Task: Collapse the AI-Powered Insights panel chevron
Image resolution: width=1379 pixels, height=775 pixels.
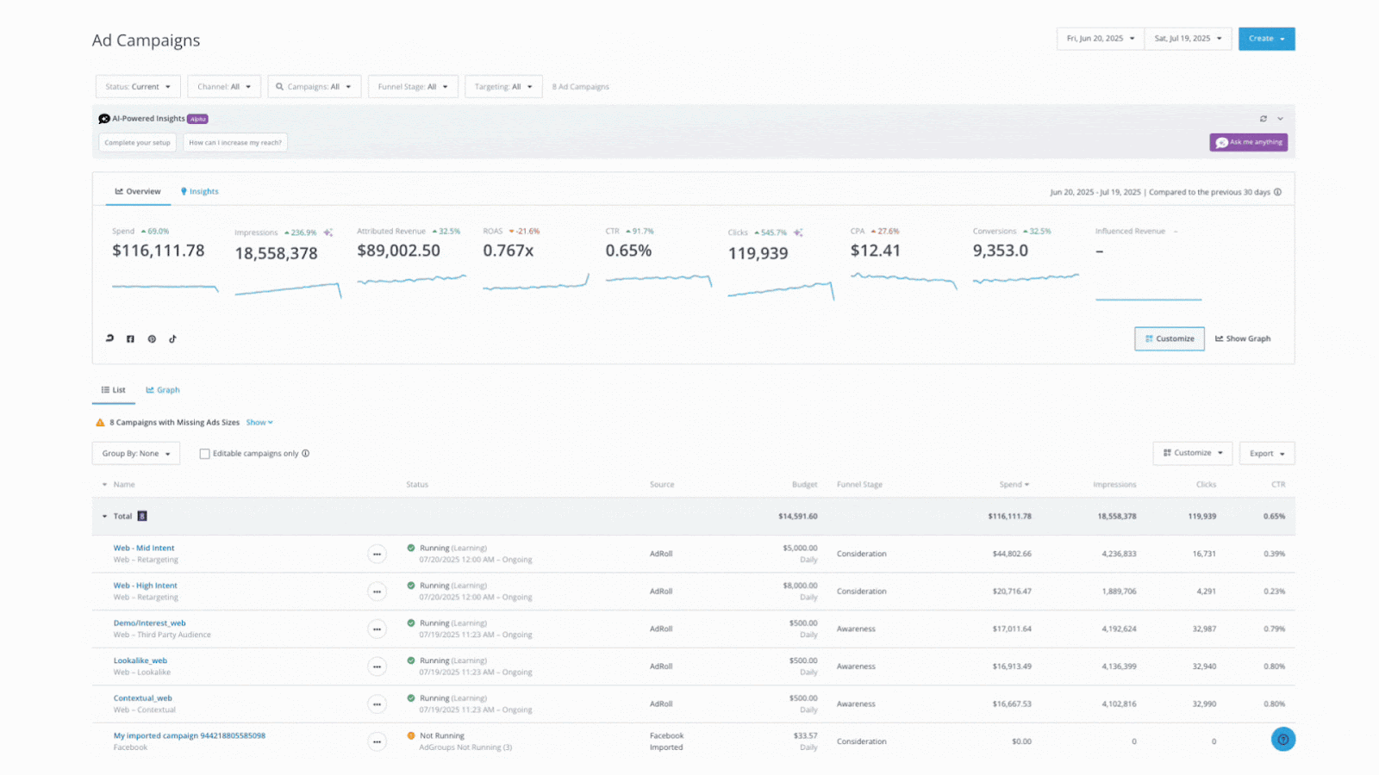Action: point(1281,119)
